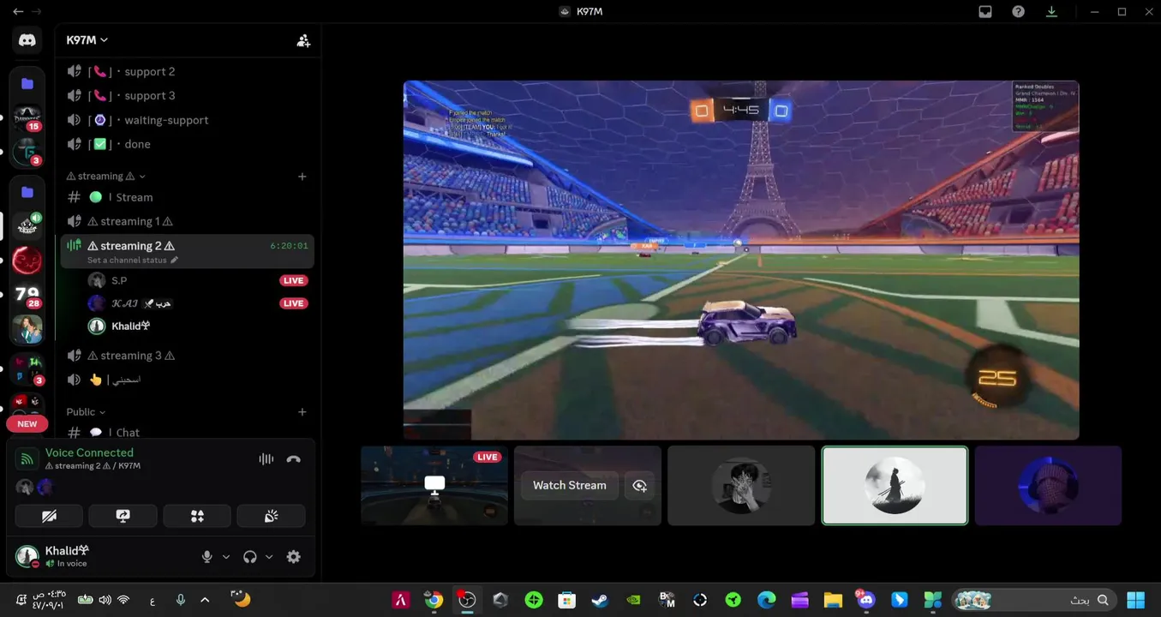Start an Activity from voice panel

point(197,516)
